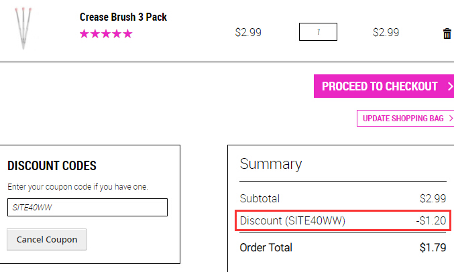Focus the quantity field showing 1
The width and height of the screenshot is (454, 272).
pyautogui.click(x=318, y=32)
